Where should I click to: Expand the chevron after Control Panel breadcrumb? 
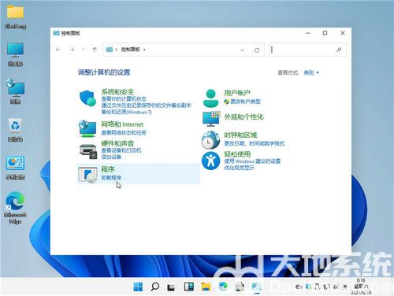[144, 50]
